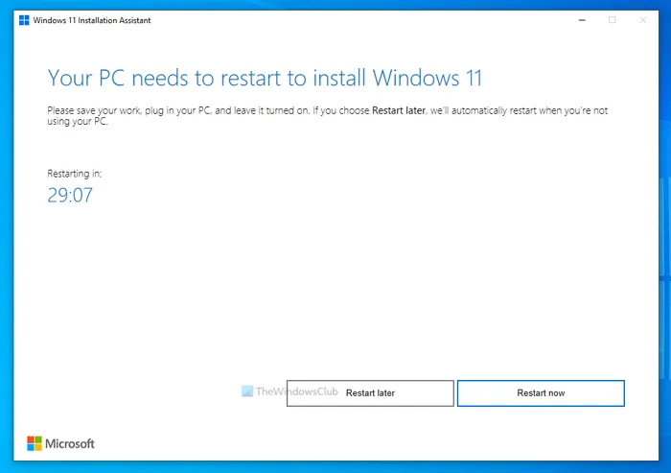Click the TheWindowsClub watermark icon
This screenshot has width=671, height=473.
click(247, 391)
